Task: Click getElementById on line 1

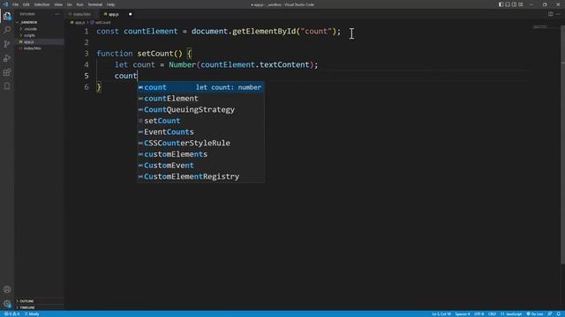Action: tap(264, 32)
